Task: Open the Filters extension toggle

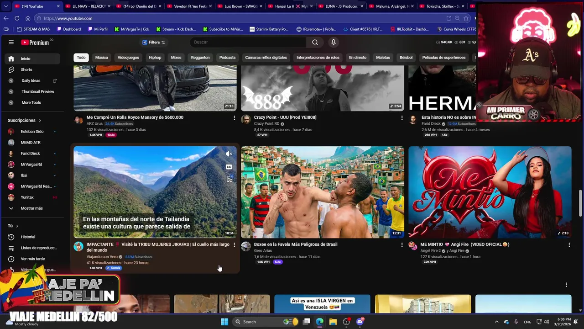Action: [x=154, y=42]
